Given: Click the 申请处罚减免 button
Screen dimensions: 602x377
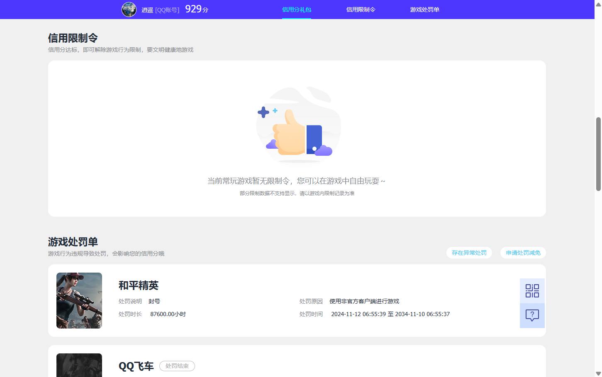Looking at the screenshot, I should coord(523,253).
